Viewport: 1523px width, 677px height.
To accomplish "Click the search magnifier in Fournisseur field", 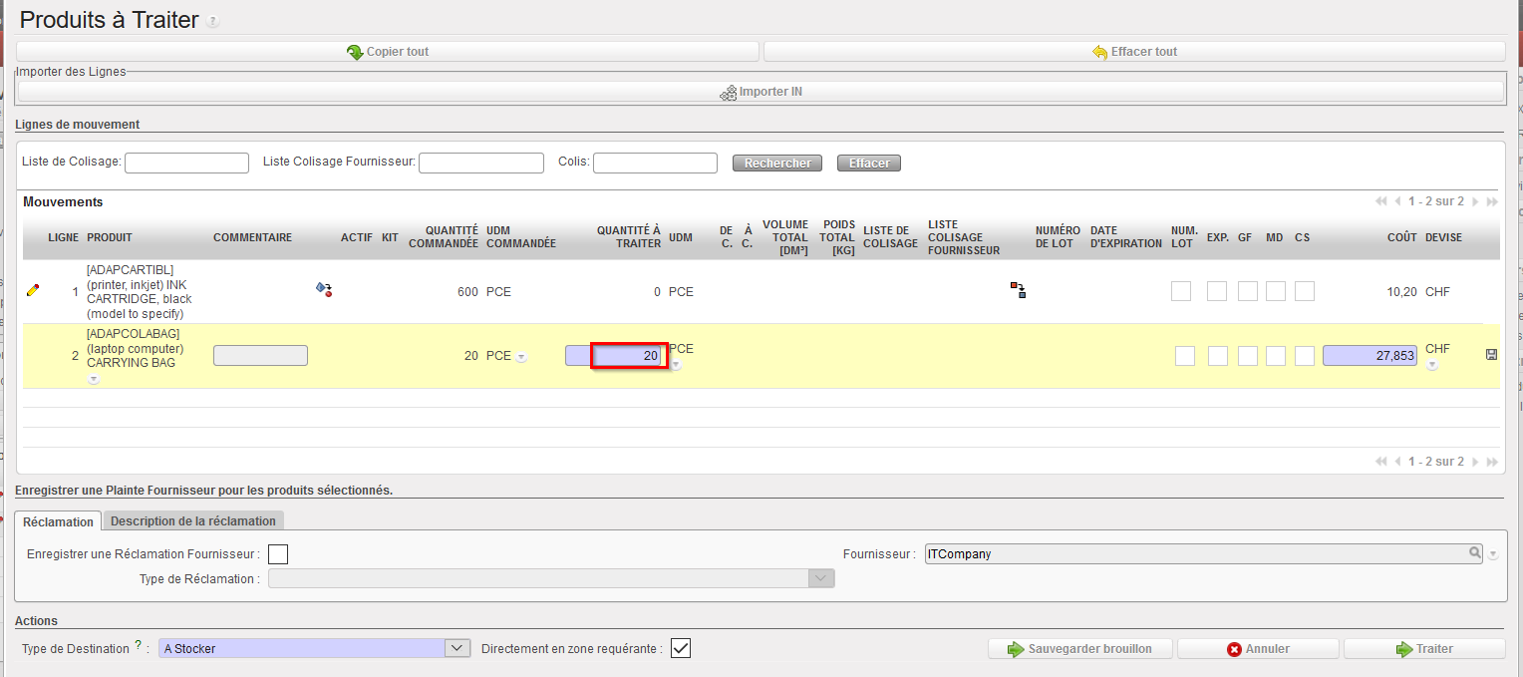I will 1474,552.
